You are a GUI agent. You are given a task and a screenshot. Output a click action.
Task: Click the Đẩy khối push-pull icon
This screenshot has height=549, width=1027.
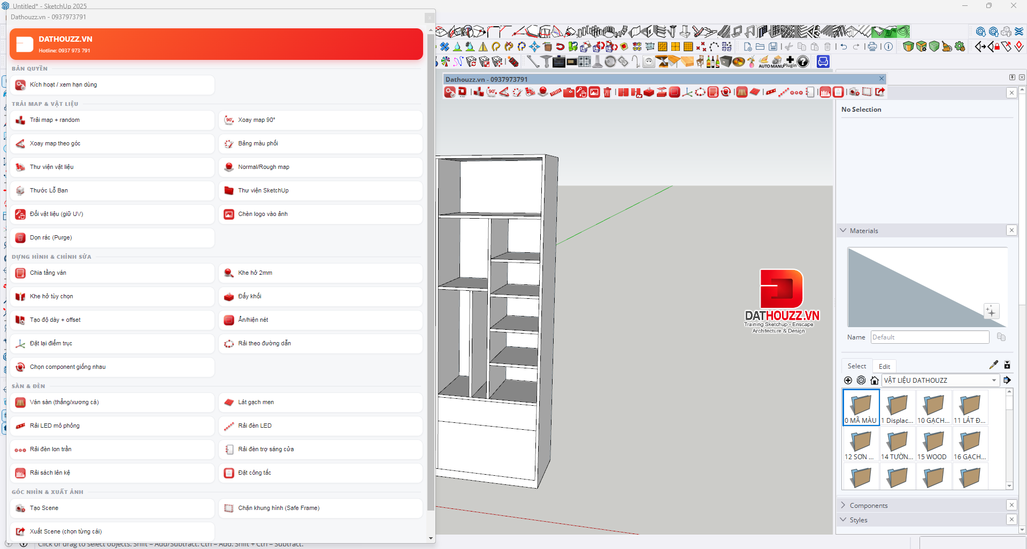pos(229,297)
